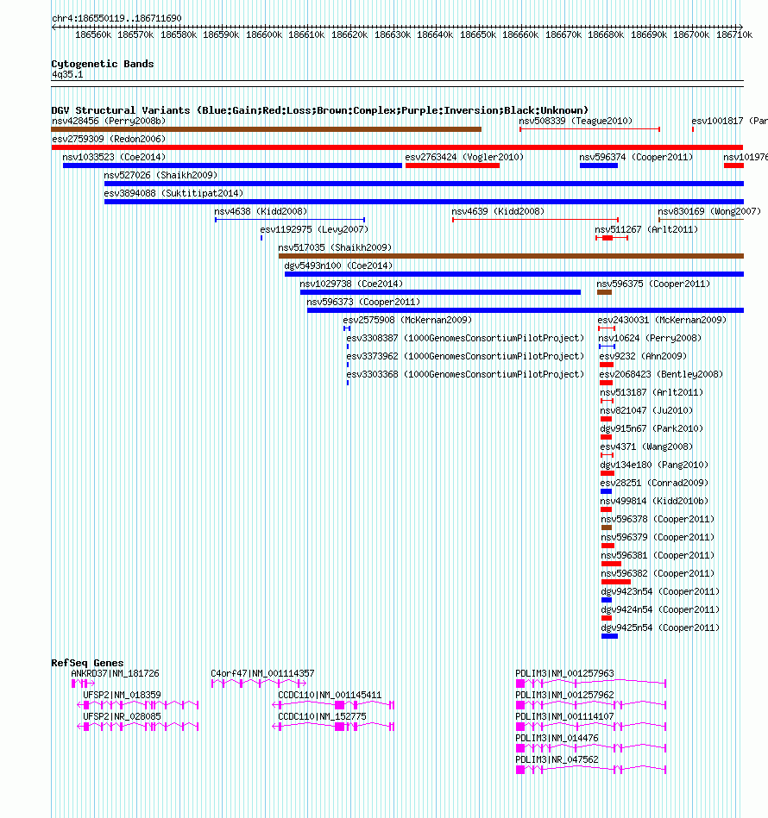The width and height of the screenshot is (768, 818).
Task: Select CCDC110|NM_152775 transcript label
Action: click(x=322, y=717)
